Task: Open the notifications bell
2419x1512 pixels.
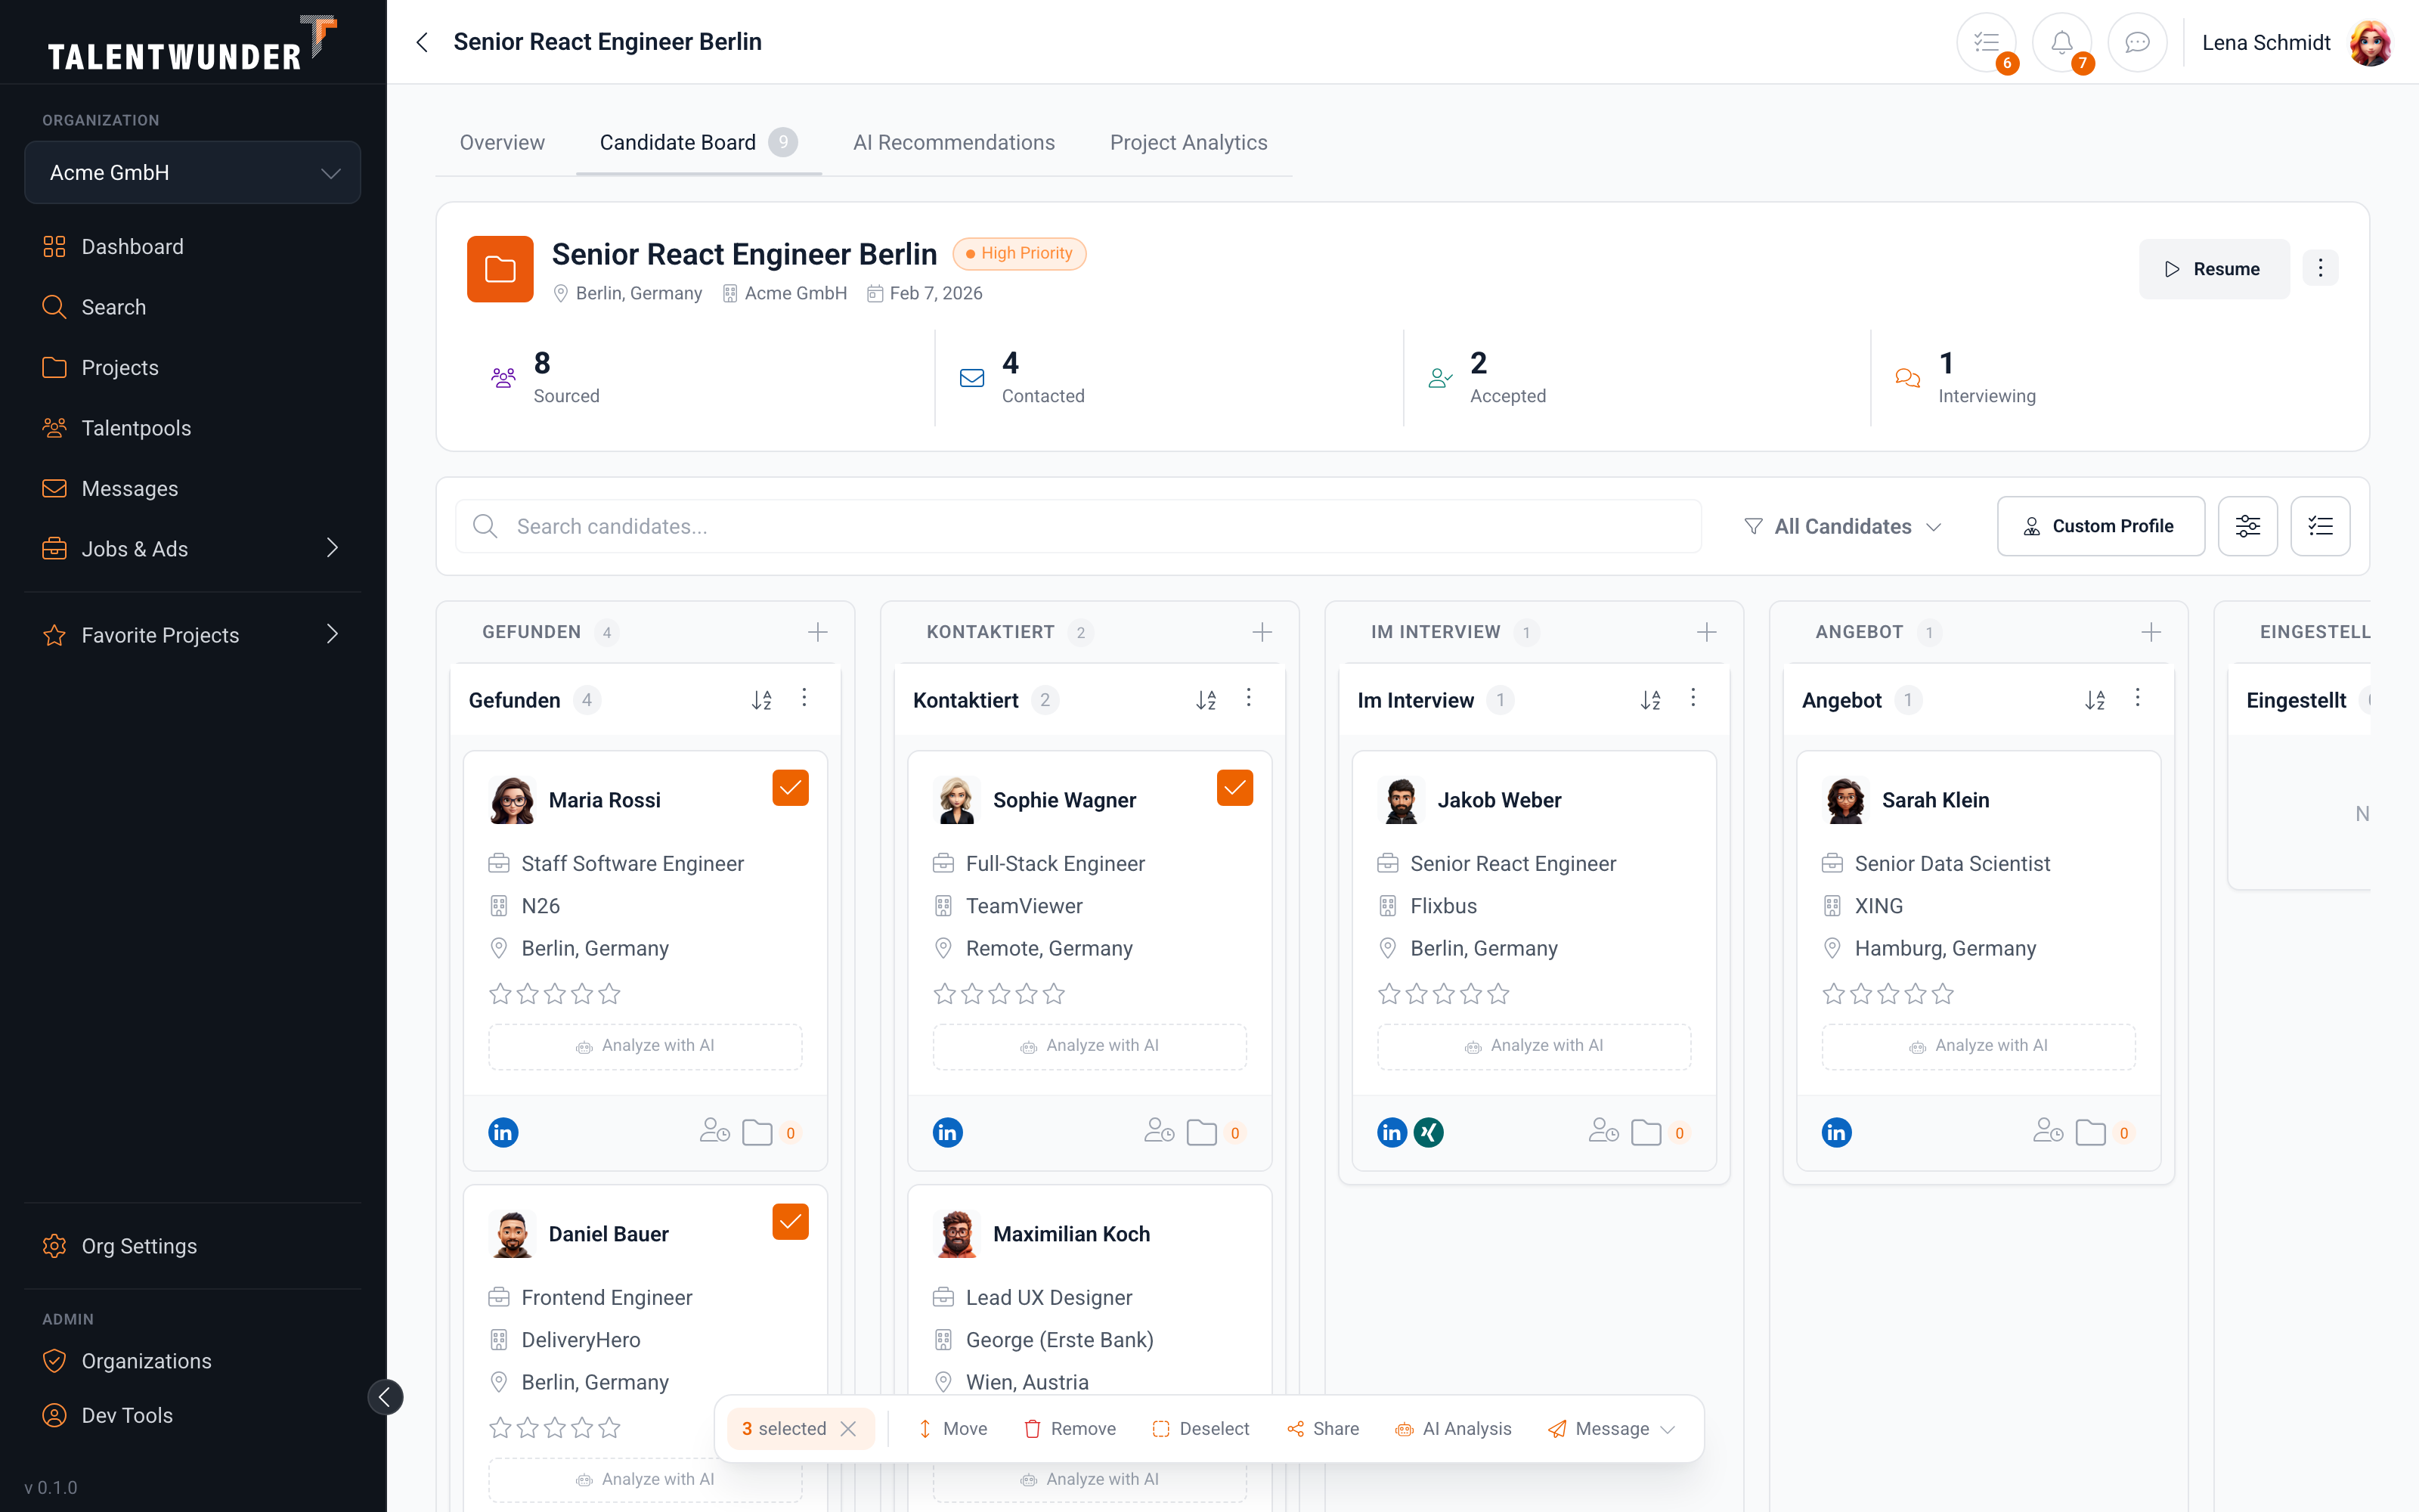Action: pos(2061,42)
